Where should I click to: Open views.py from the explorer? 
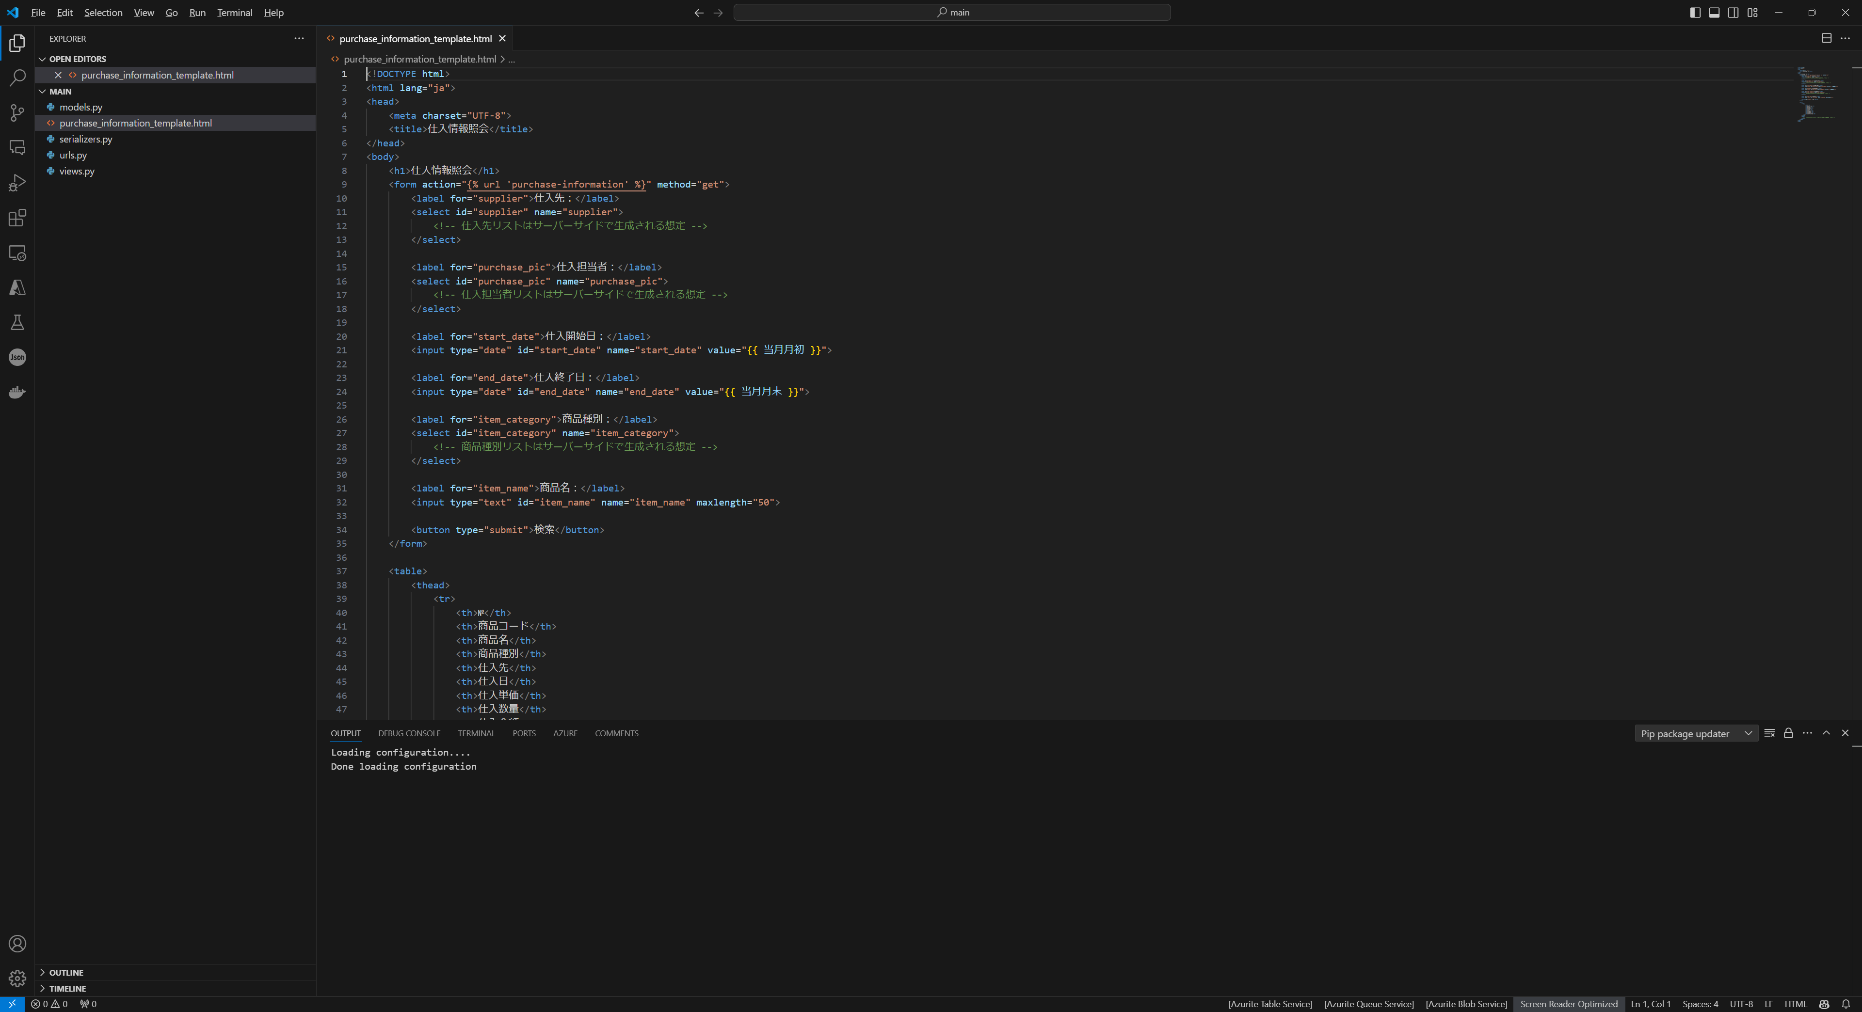tap(77, 171)
